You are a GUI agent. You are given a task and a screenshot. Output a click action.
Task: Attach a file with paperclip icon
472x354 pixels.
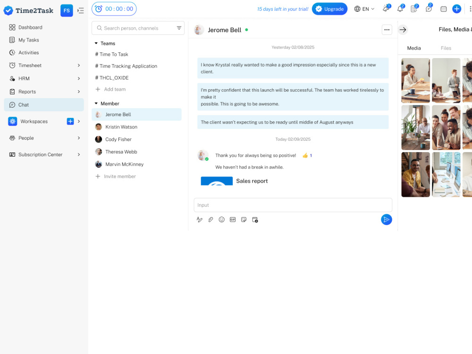pos(211,219)
